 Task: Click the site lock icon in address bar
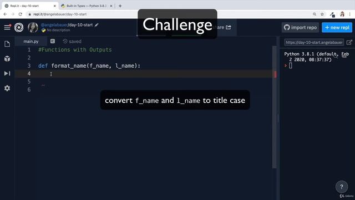29,14
